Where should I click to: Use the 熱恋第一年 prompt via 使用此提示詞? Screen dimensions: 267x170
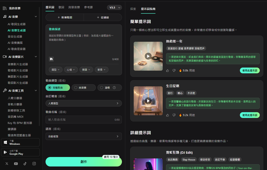pyautogui.click(x=250, y=70)
